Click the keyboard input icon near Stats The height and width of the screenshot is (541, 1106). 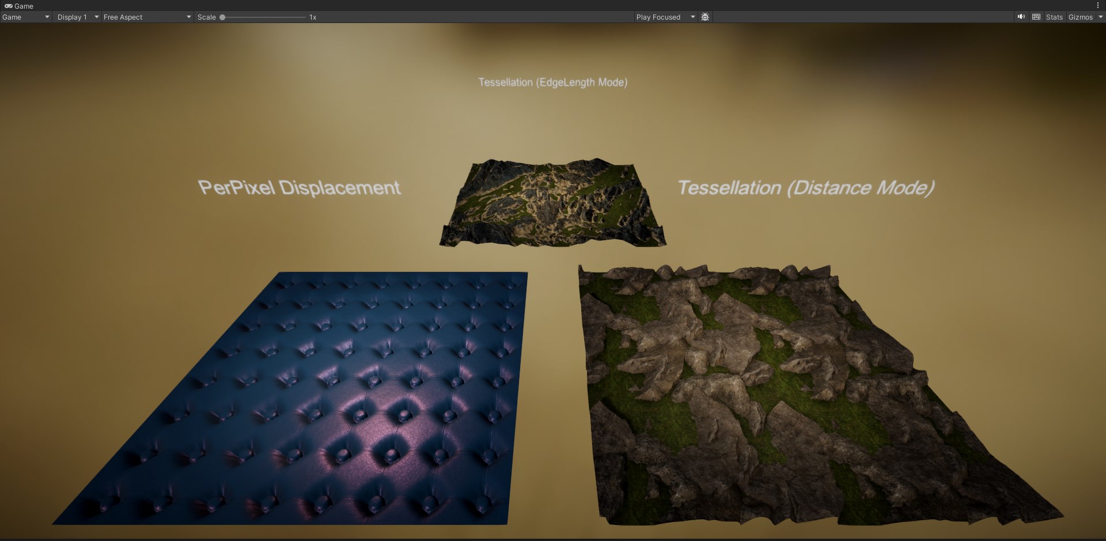1036,17
